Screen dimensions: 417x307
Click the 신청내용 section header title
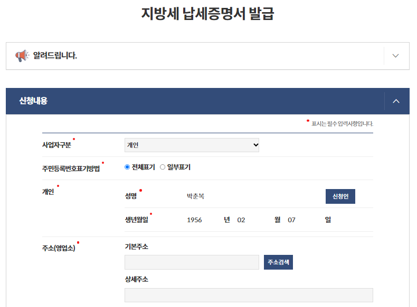pyautogui.click(x=33, y=101)
